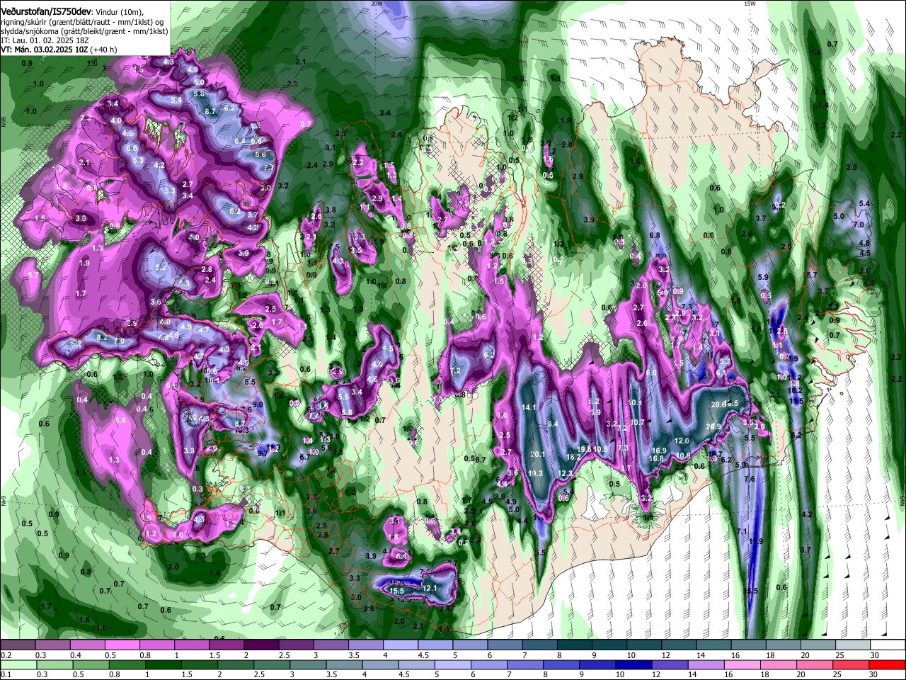Click the white swatch ending the snow scale
Image resolution: width=906 pixels, height=680 pixels.
(x=888, y=645)
